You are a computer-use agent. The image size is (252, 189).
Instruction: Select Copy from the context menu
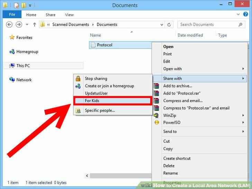tap(168, 149)
